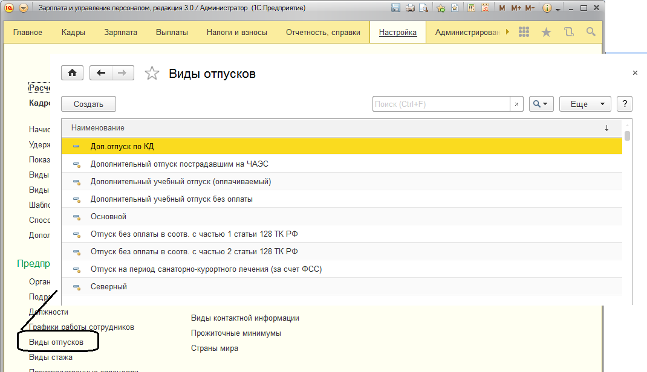Open the sections grid menu icon
The height and width of the screenshot is (372, 647).
coord(524,32)
